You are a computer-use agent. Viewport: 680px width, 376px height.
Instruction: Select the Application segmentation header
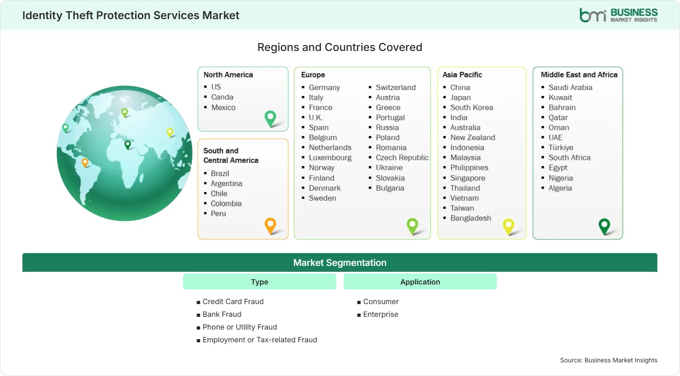click(420, 282)
